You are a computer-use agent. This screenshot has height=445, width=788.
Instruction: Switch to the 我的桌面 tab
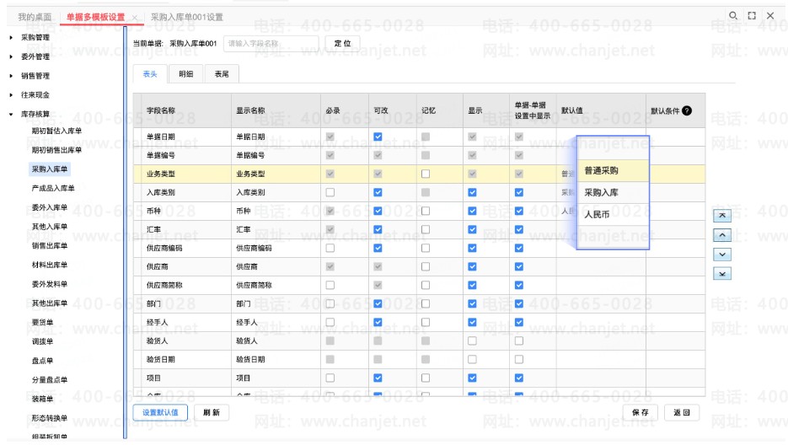click(x=35, y=17)
